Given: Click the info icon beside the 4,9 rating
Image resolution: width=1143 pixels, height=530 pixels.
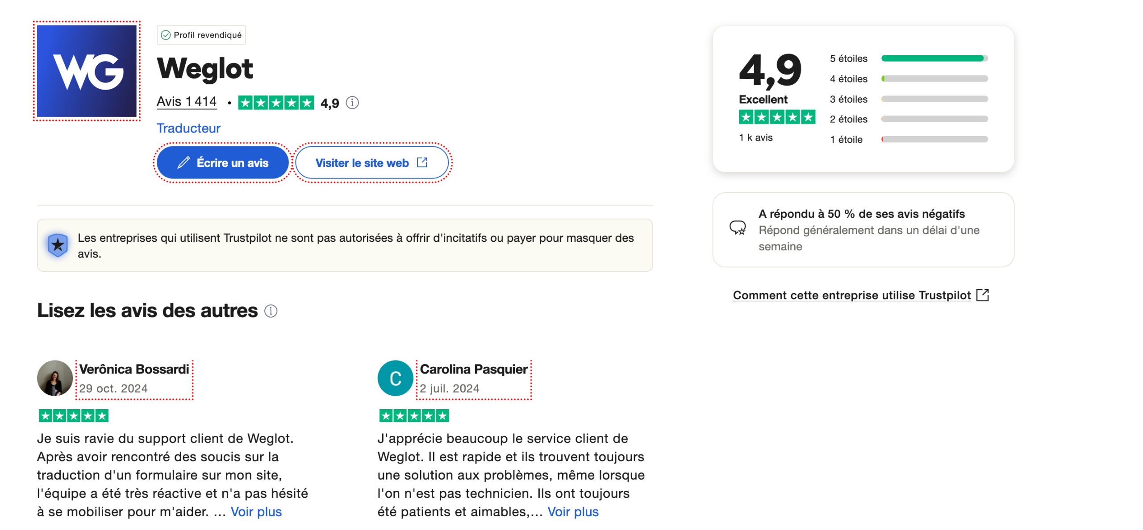Looking at the screenshot, I should click(352, 103).
